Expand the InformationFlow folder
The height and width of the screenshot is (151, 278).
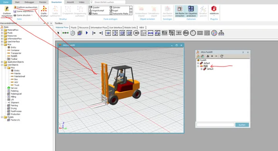coord(2,39)
